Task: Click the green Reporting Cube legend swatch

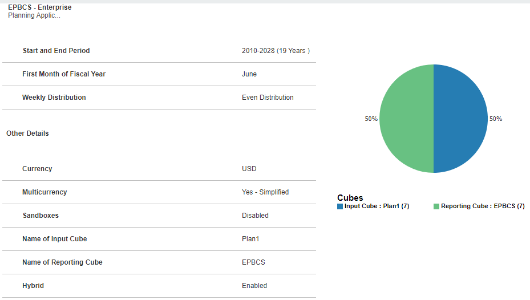Action: click(x=436, y=206)
